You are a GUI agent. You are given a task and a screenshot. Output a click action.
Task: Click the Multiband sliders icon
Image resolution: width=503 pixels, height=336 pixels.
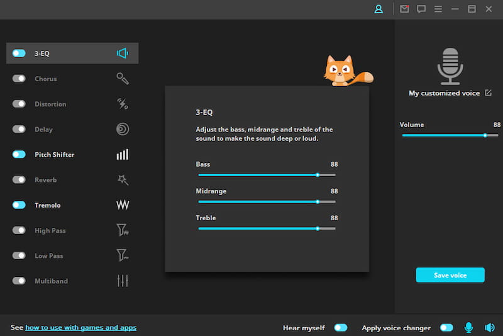(123, 281)
